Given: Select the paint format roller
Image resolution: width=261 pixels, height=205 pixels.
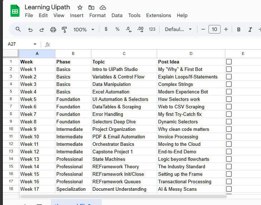Looking at the screenshot, I should tap(64, 30).
